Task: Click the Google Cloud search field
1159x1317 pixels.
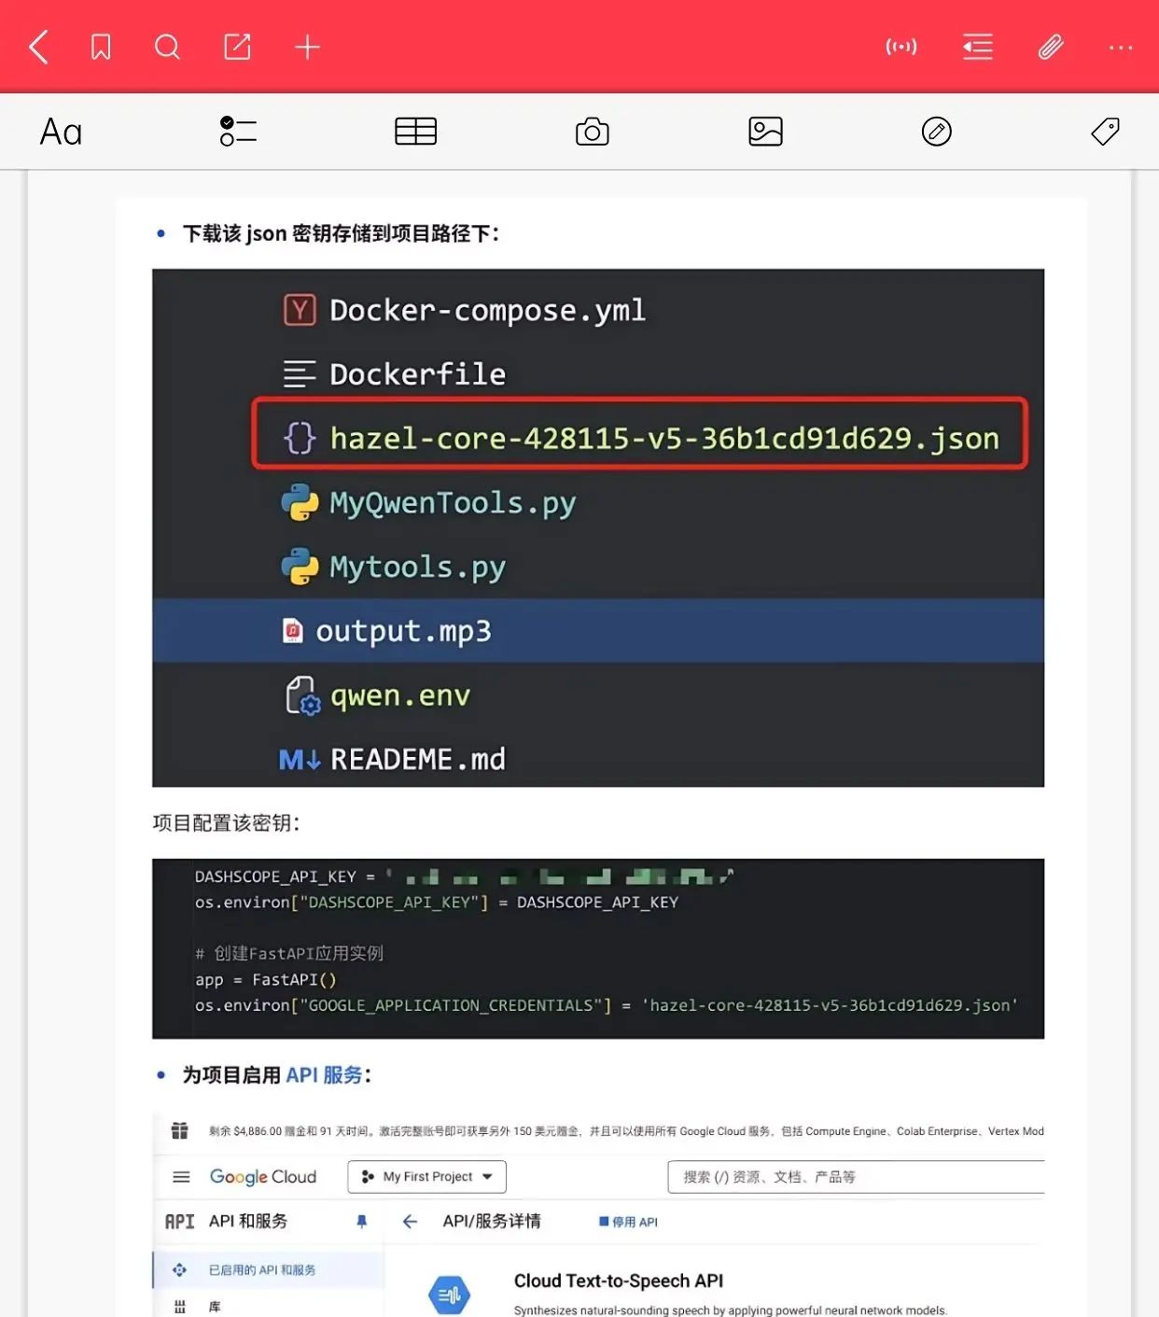Action: click(855, 1177)
